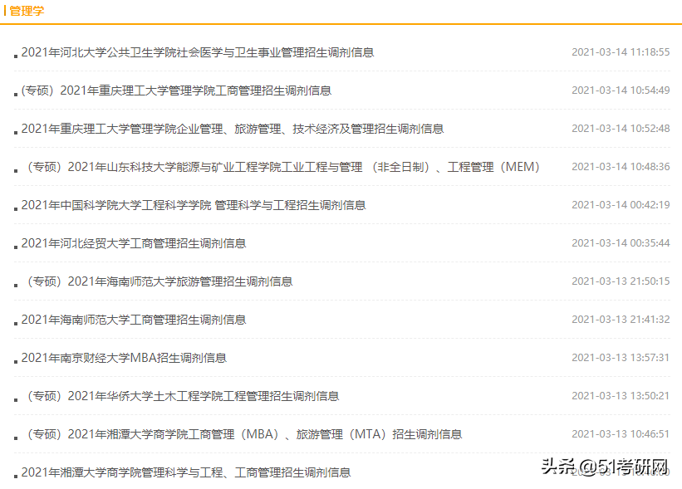Click the bullet marker before 海南师范大学旅游管理 item
Viewport: 682px width, 489px height.
click(x=14, y=284)
